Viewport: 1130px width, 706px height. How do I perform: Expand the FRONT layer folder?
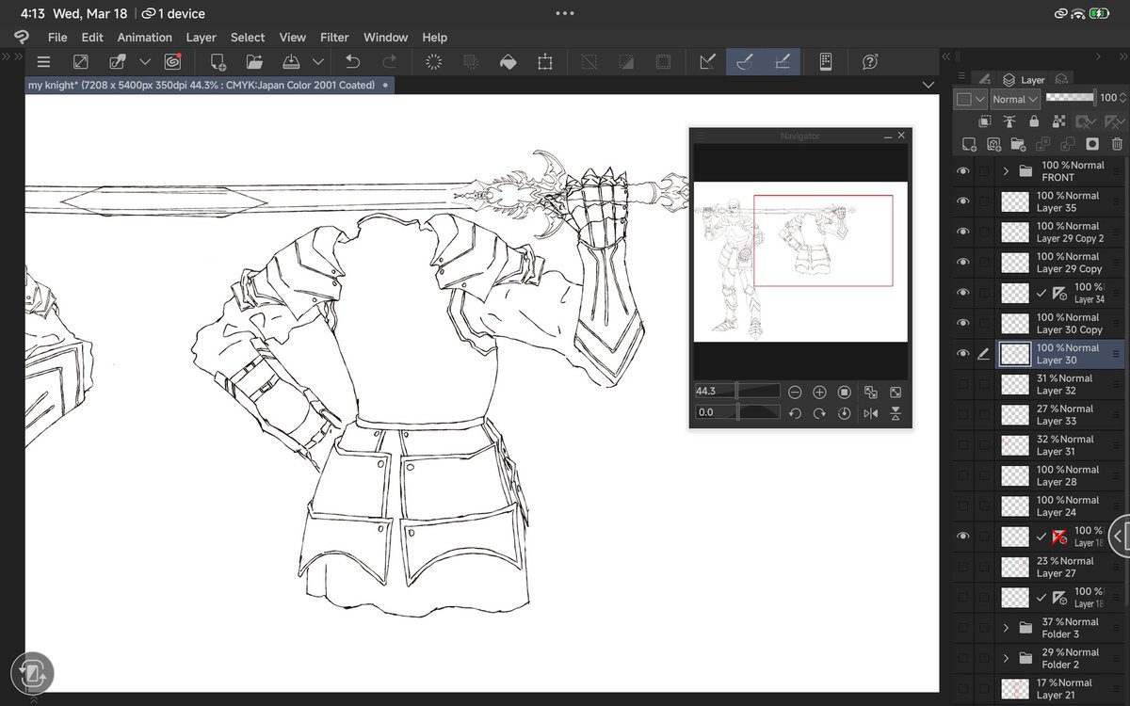tap(1006, 171)
